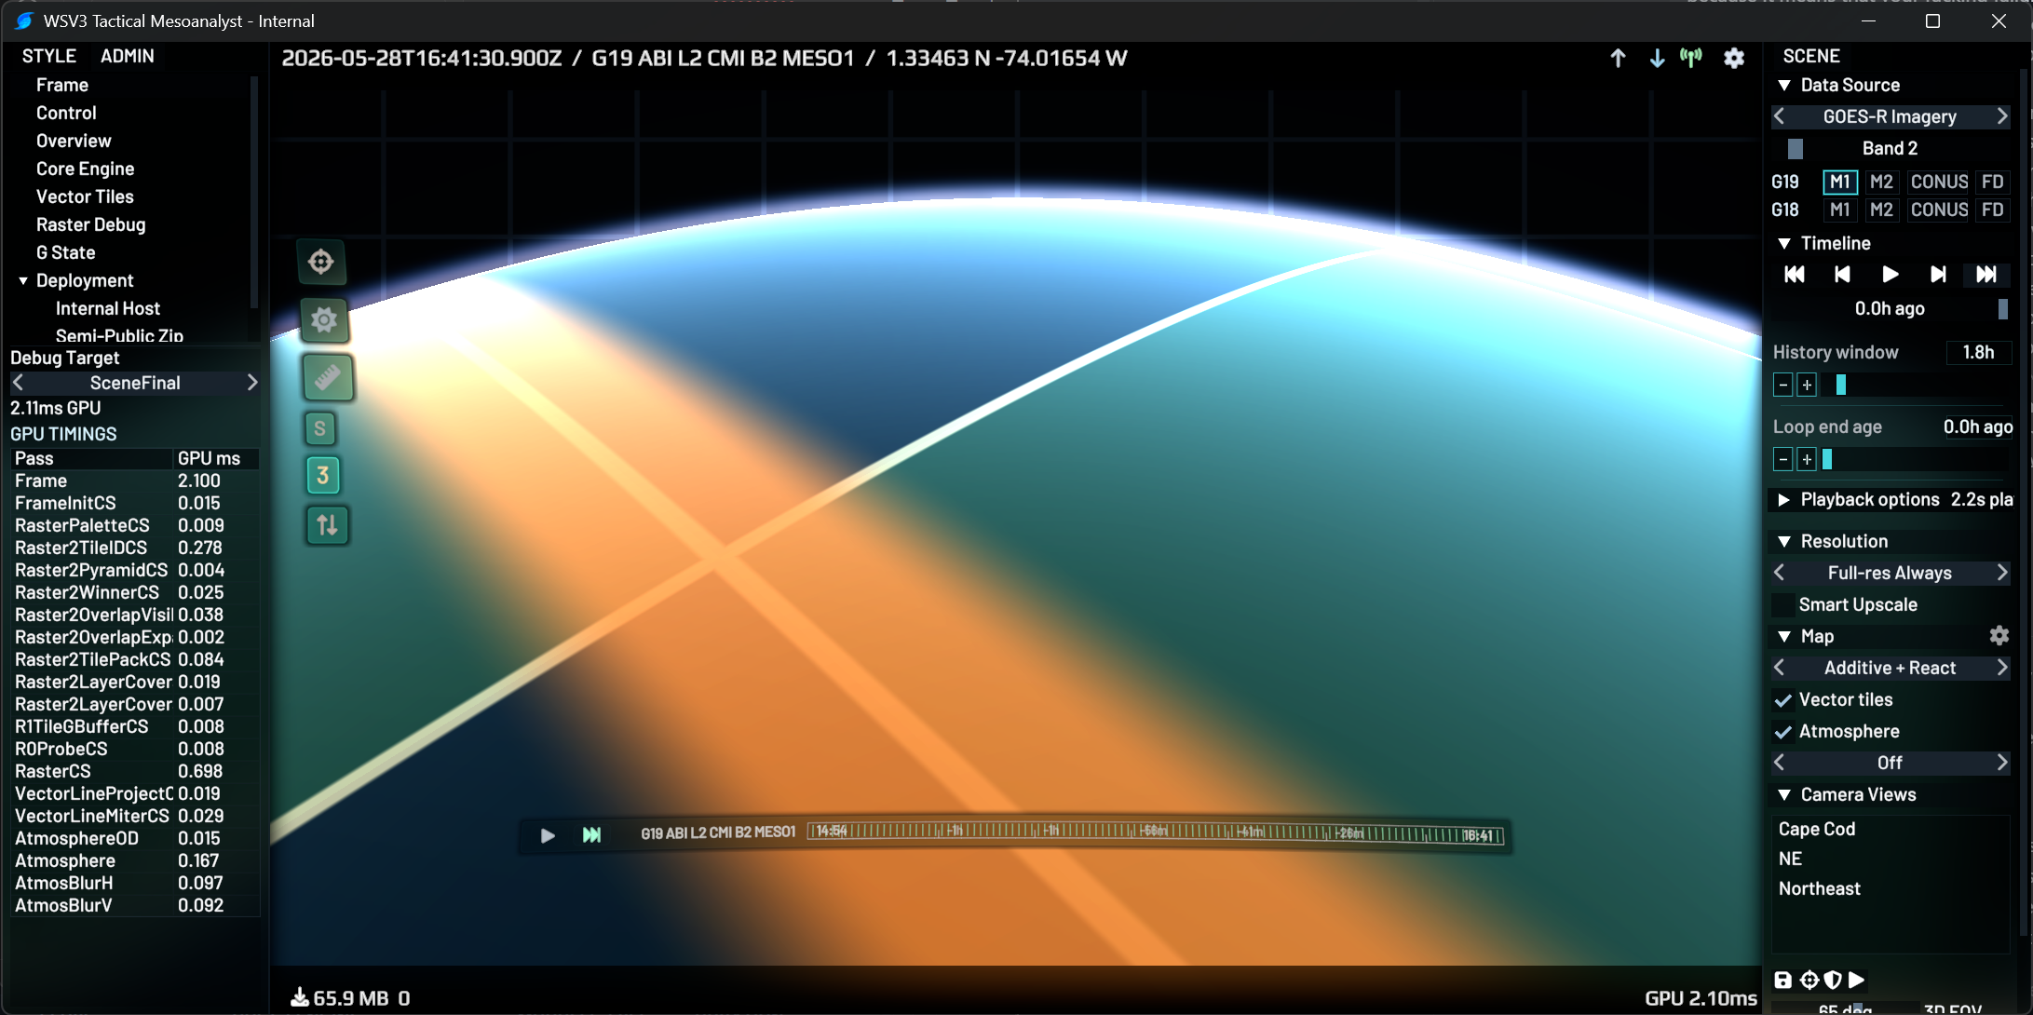The image size is (2033, 1015).
Task: Click the half-shield icon below Camera Views
Action: pyautogui.click(x=1833, y=980)
